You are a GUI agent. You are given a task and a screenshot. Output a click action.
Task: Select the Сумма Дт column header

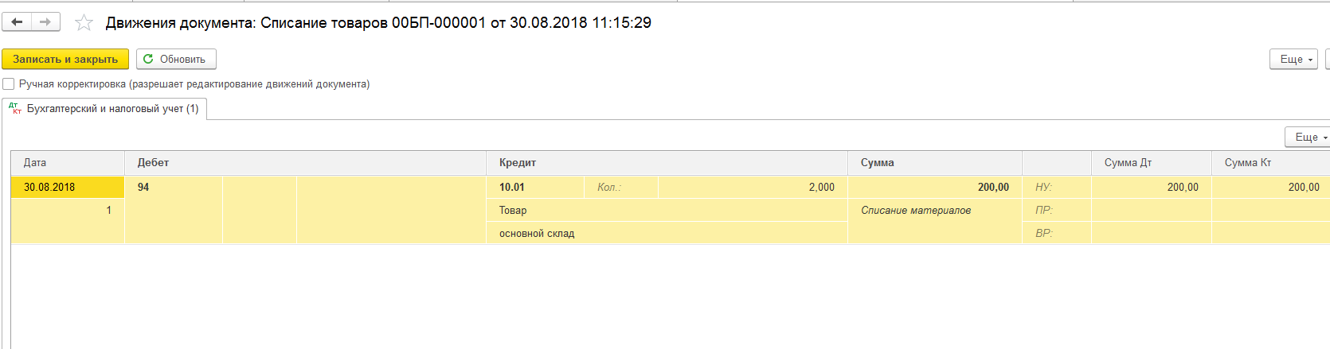1128,163
